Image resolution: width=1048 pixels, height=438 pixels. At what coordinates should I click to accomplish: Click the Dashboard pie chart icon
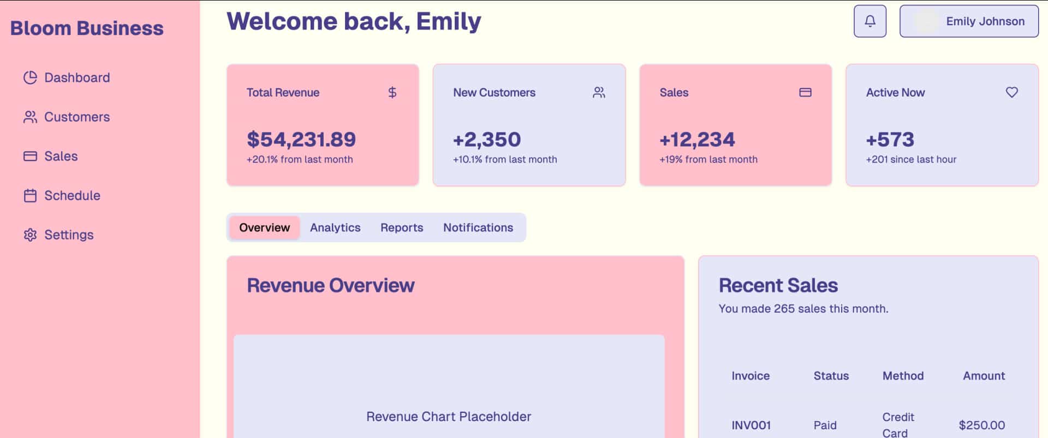point(30,77)
